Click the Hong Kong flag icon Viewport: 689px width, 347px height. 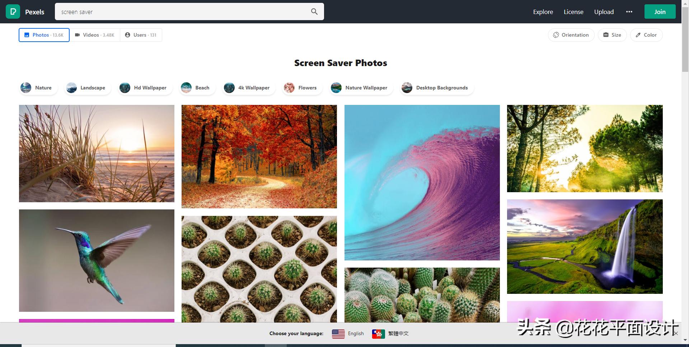379,334
